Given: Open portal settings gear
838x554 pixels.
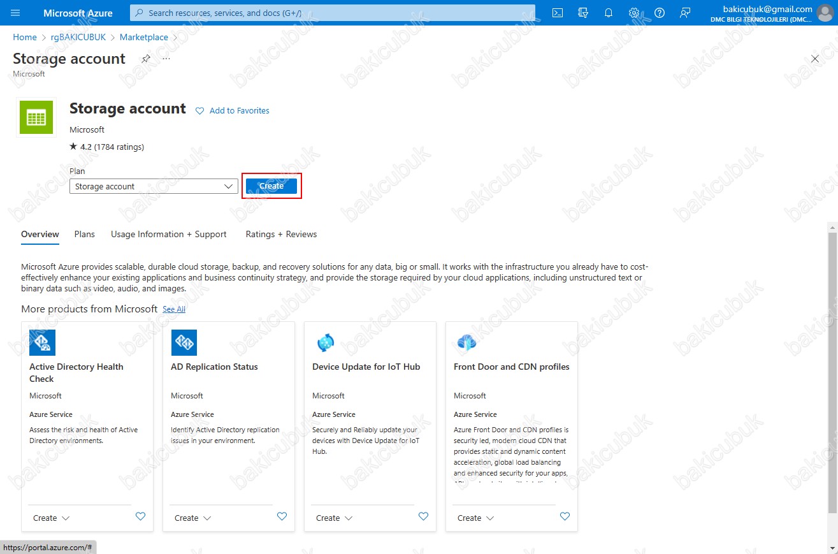Looking at the screenshot, I should tap(634, 13).
